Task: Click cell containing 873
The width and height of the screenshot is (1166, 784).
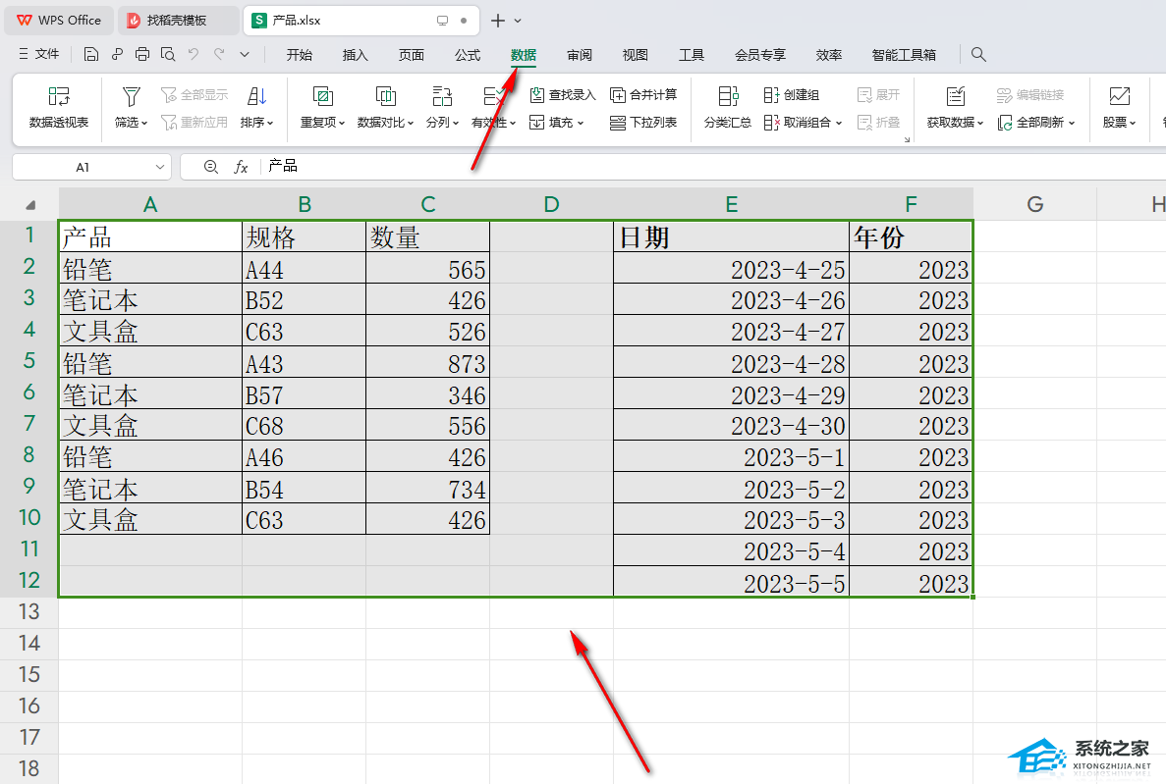Action: pos(427,363)
